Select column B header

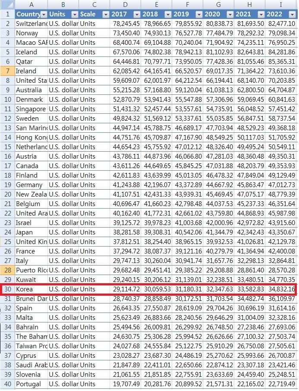63,4
